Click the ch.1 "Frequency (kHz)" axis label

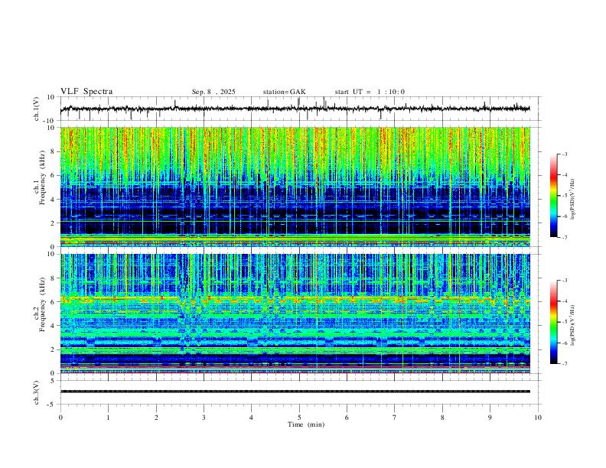click(x=42, y=178)
